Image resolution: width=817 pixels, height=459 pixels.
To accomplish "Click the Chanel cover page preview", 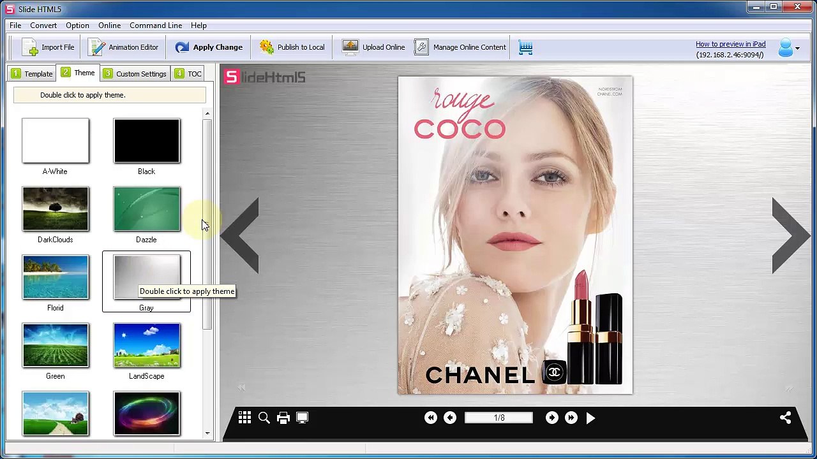I will pos(515,235).
